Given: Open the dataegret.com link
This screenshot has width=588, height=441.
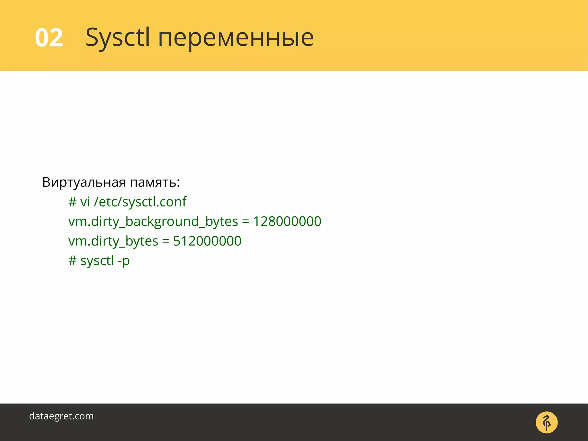Looking at the screenshot, I should click(61, 416).
